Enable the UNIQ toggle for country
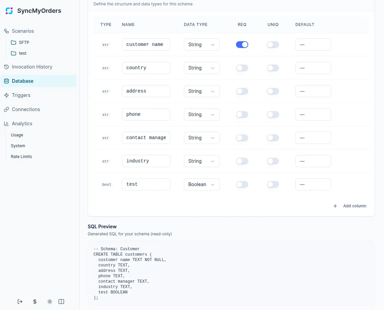The height and width of the screenshot is (310, 384). point(273,68)
